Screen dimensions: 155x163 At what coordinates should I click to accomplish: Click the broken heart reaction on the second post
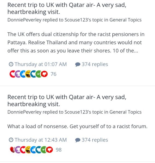coord(12,150)
